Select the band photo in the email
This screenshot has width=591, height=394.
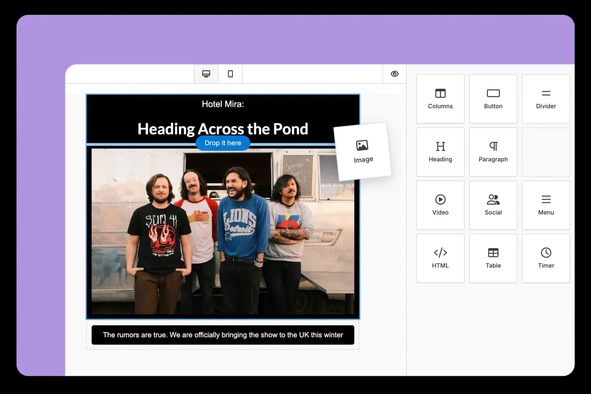223,231
